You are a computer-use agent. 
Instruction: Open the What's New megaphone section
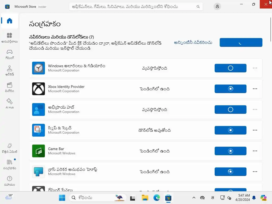[10, 148]
